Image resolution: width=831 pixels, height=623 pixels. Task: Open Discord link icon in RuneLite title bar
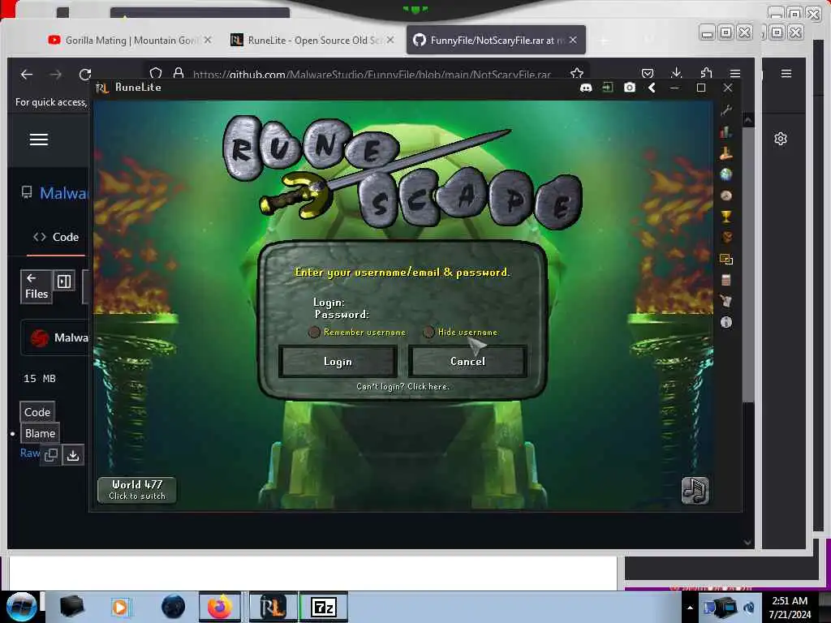click(586, 88)
